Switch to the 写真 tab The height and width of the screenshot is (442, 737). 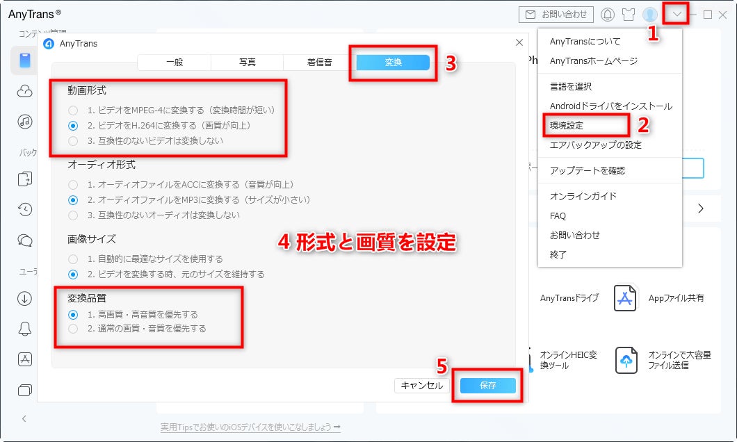(x=248, y=62)
